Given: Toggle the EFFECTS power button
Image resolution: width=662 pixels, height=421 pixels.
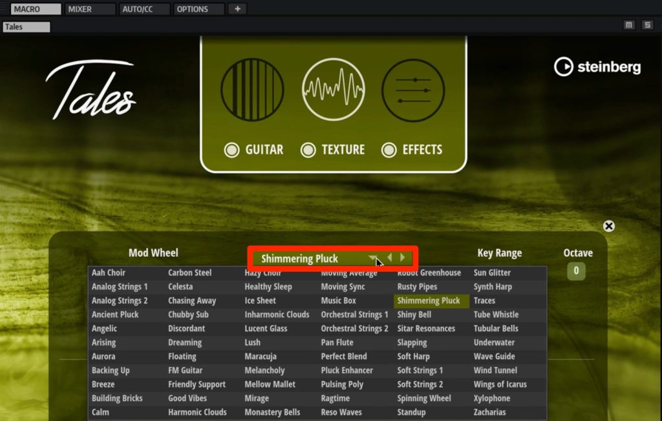Looking at the screenshot, I should pyautogui.click(x=389, y=150).
